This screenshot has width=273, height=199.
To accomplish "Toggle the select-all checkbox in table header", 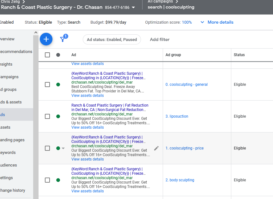I will (47, 55).
